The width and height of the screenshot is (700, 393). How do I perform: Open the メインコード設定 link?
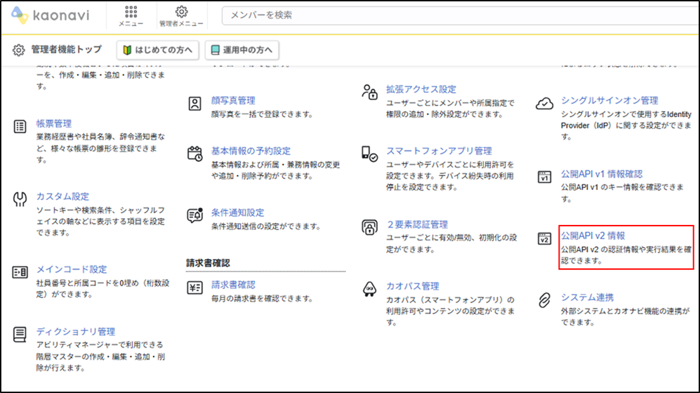(72, 269)
